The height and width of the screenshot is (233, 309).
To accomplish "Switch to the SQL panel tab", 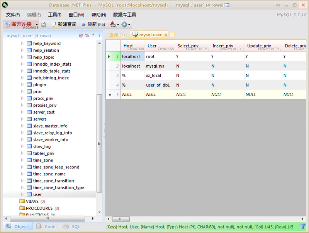I will pos(71,226).
